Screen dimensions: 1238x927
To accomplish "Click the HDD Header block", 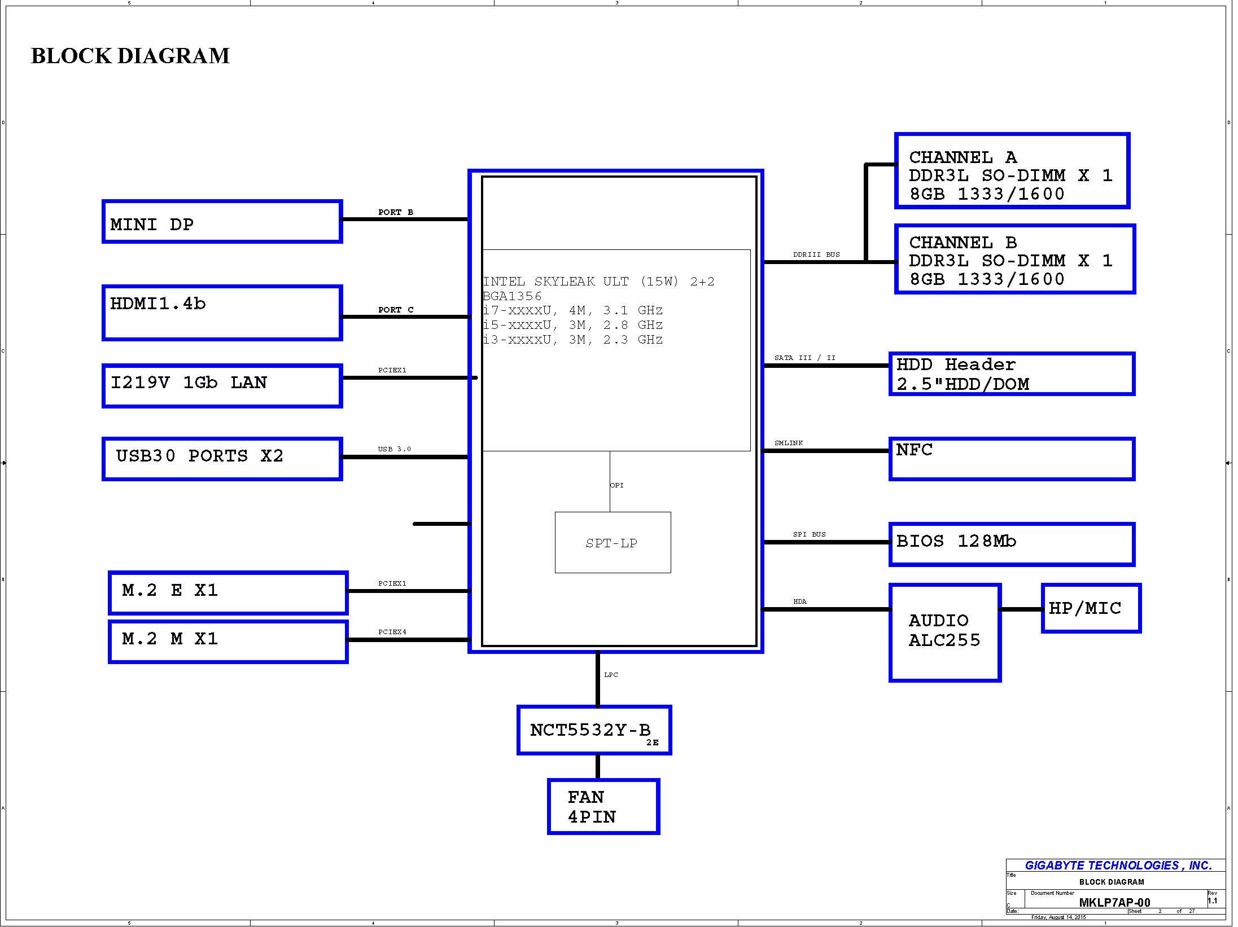I will (x=1011, y=374).
